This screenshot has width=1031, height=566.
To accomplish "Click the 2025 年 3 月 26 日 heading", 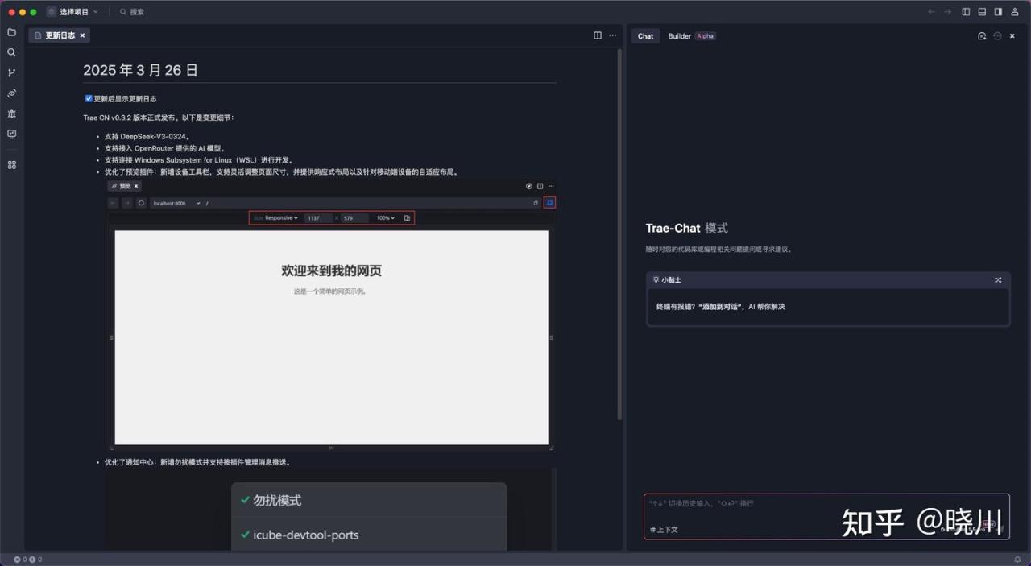I will click(x=141, y=70).
